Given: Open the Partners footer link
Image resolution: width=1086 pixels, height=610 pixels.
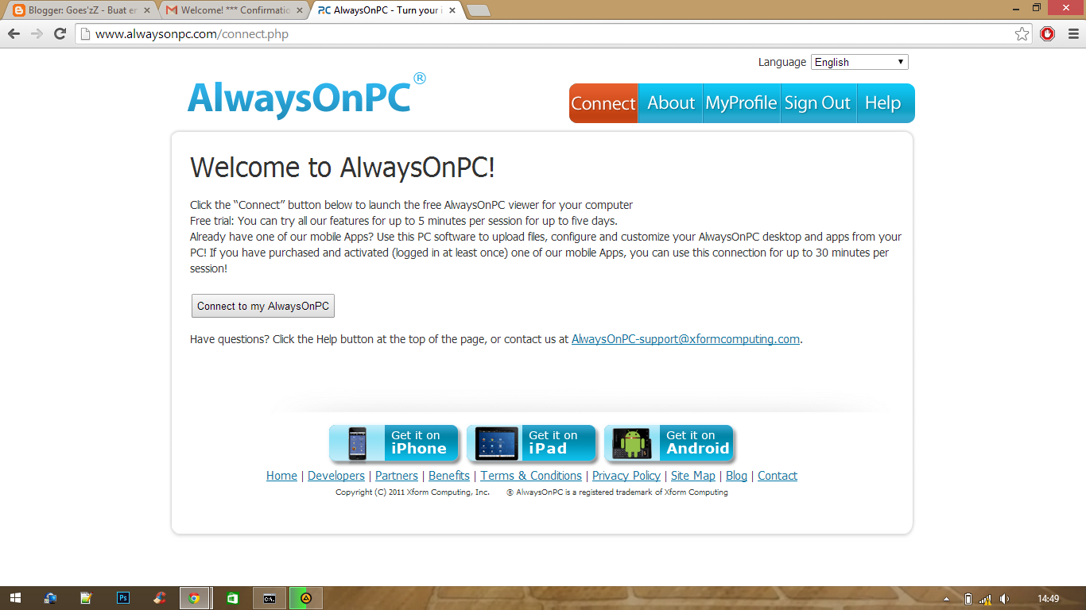Looking at the screenshot, I should [397, 476].
